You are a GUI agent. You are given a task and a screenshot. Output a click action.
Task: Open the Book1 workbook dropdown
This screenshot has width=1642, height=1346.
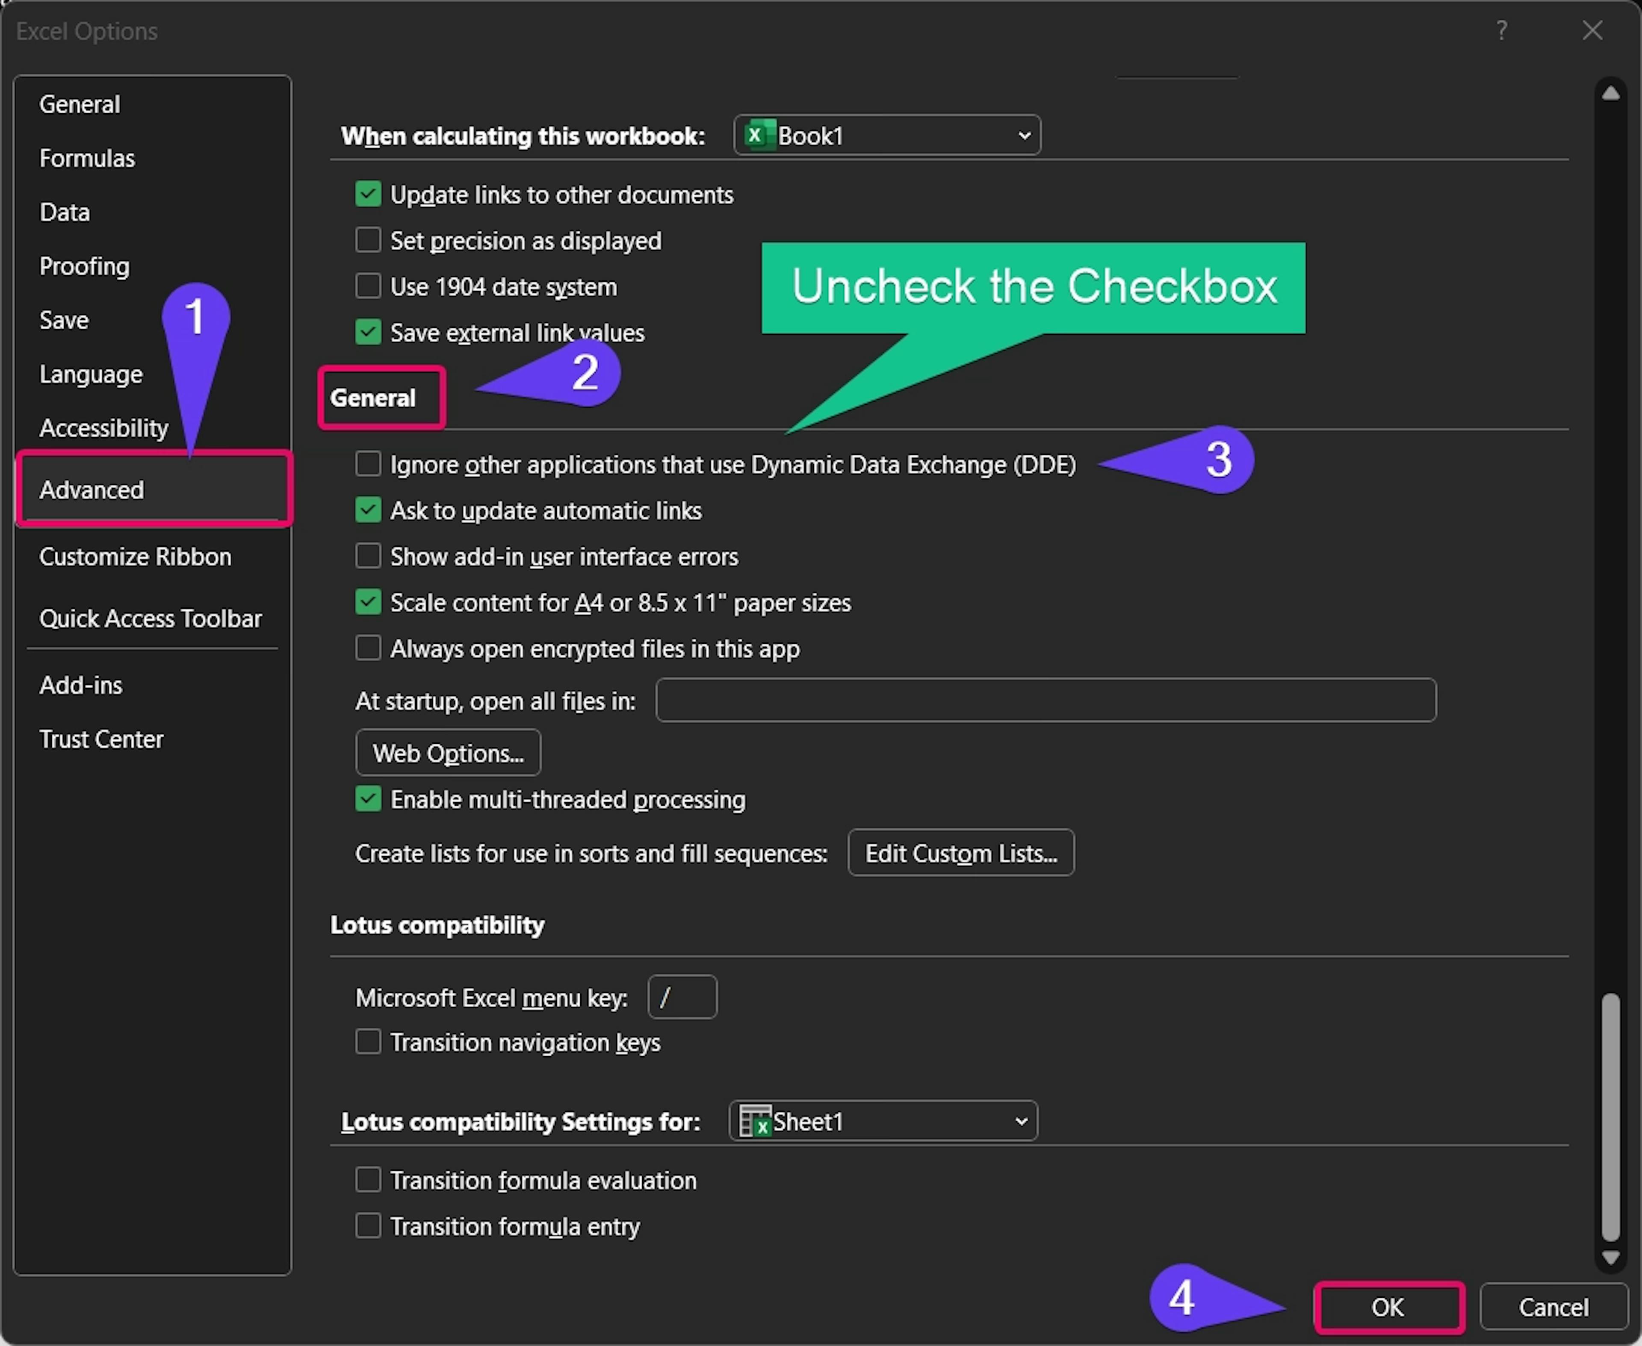pos(886,135)
